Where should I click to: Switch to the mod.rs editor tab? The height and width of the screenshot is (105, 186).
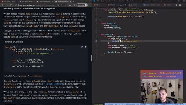coord(168,5)
